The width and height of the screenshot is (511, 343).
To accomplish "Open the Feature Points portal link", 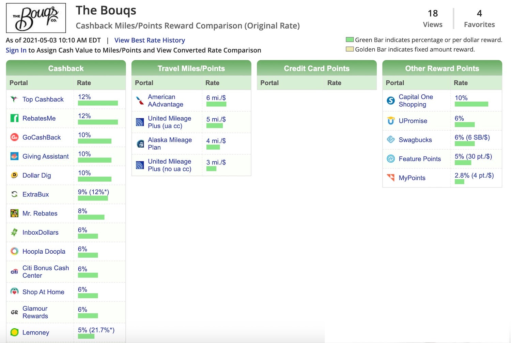I will [420, 159].
